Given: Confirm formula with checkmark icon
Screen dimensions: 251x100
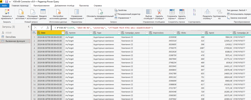Looking at the screenshot, I should point(42,28).
